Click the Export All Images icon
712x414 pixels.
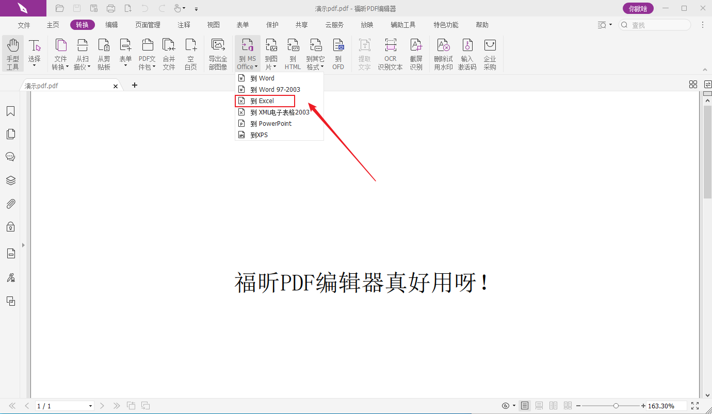(218, 54)
